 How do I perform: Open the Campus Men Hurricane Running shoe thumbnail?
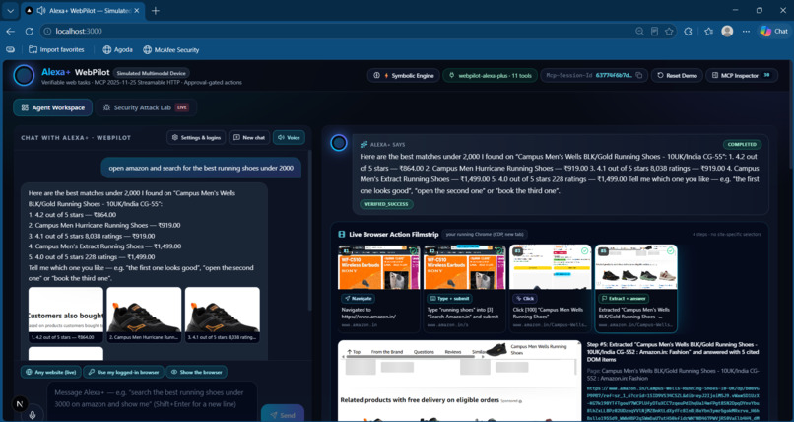pos(144,316)
